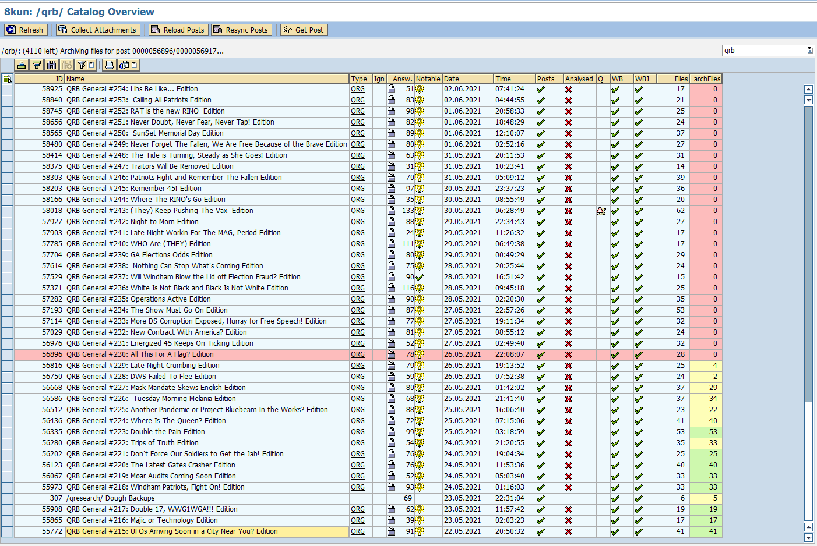
Task: Click notable lightbulb for QRB General #244
Action: click(x=420, y=200)
